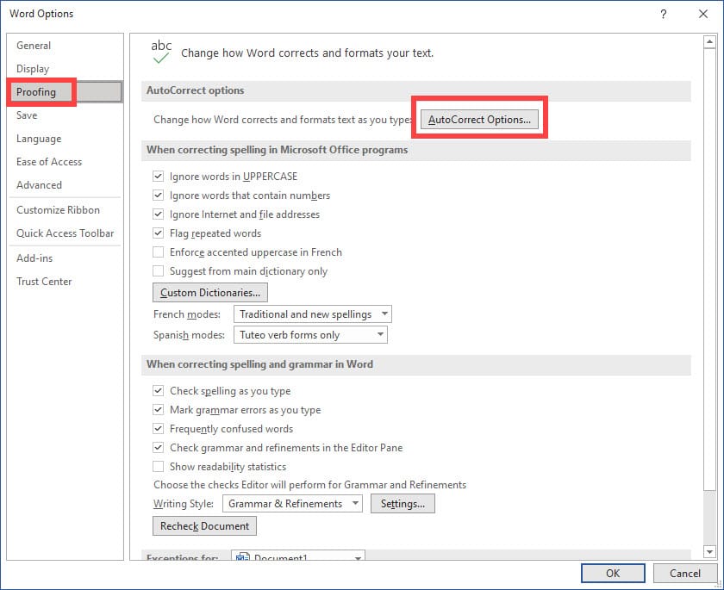724x590 pixels.
Task: Open the Writing Style dropdown
Action: click(x=292, y=504)
